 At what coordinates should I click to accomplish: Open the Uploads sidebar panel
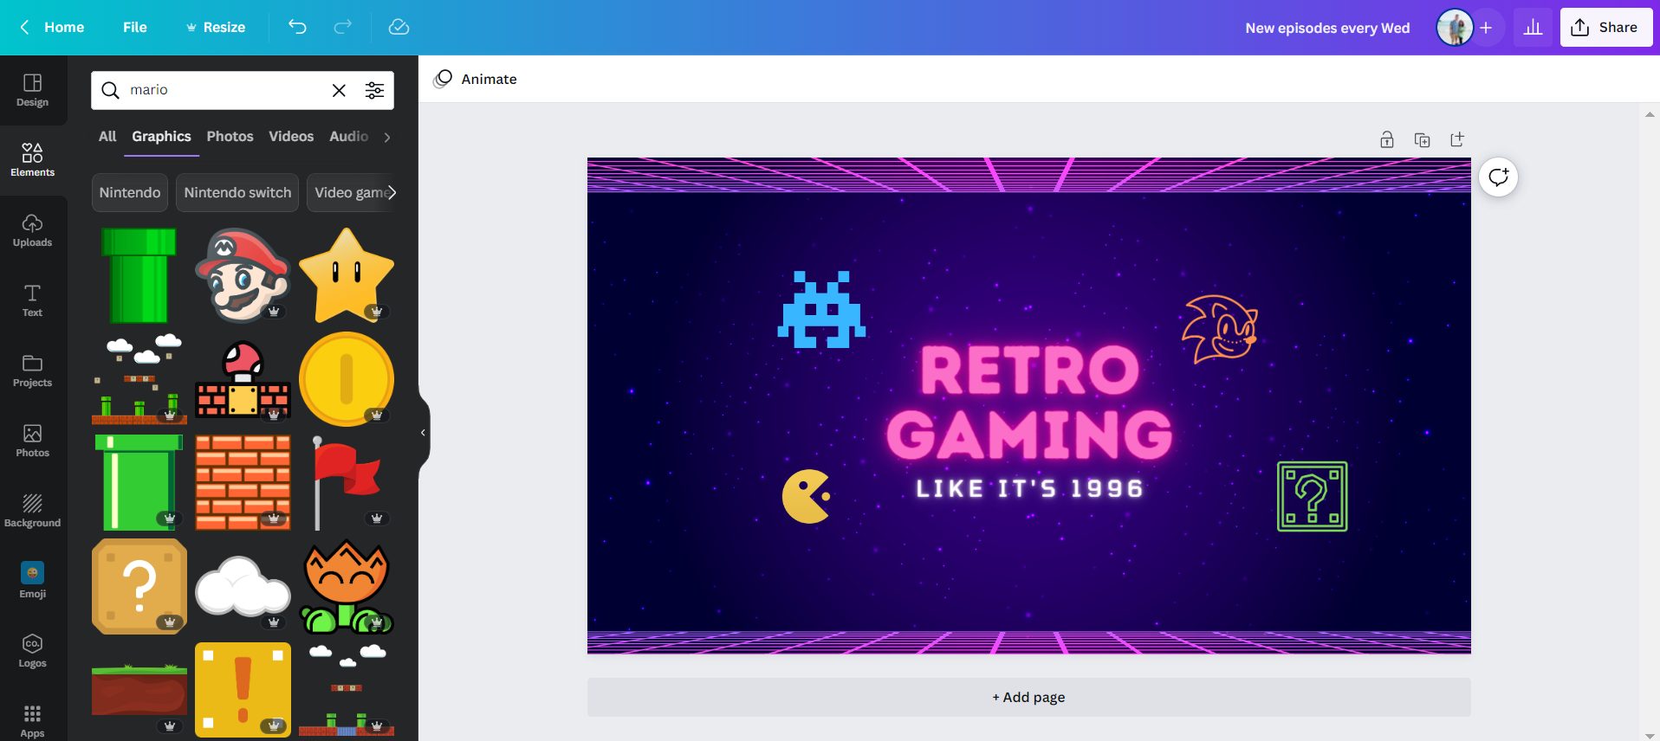tap(32, 230)
